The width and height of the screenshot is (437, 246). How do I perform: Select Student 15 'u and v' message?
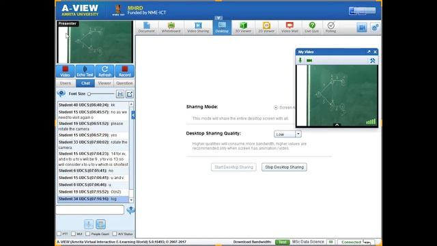pos(93,178)
